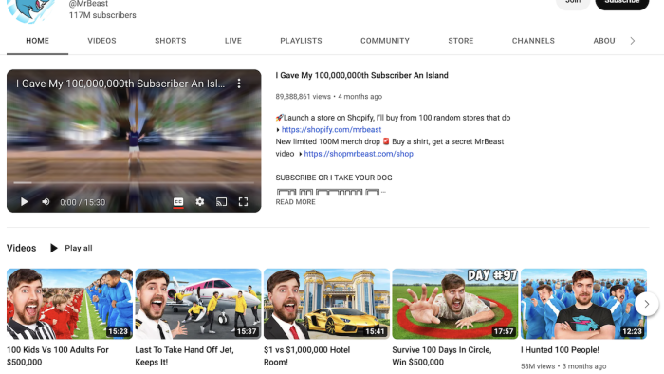Click title '$1 vs $1,000,000 Hotel Room!'
This screenshot has height=374, width=664.
306,356
